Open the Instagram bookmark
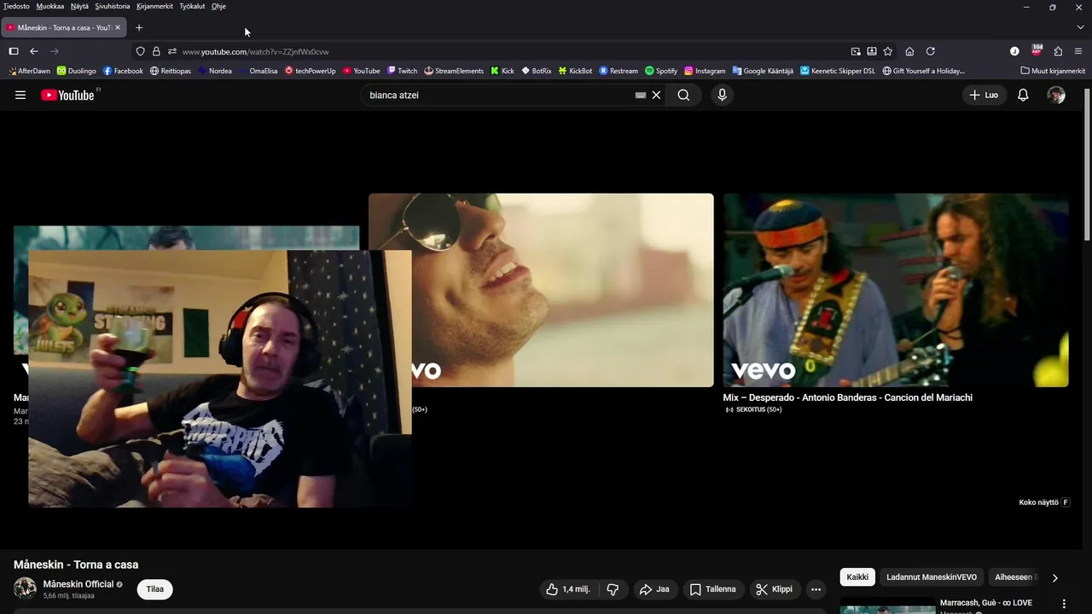 pos(705,71)
